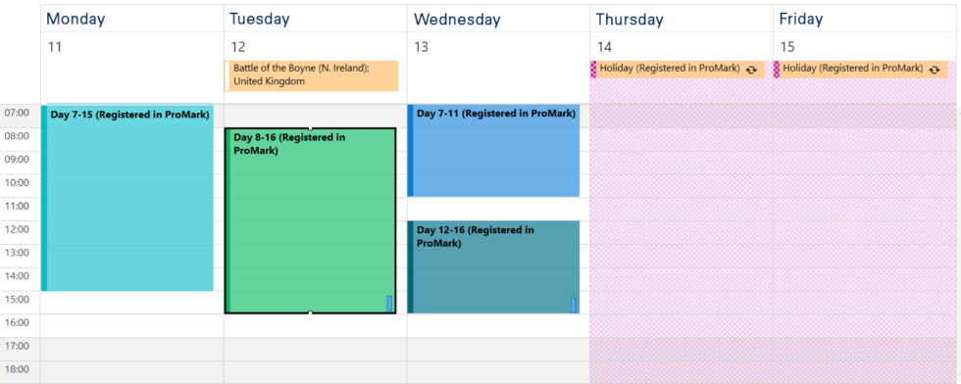Click the magenta status stripe on Thursday's Holiday

[593, 70]
